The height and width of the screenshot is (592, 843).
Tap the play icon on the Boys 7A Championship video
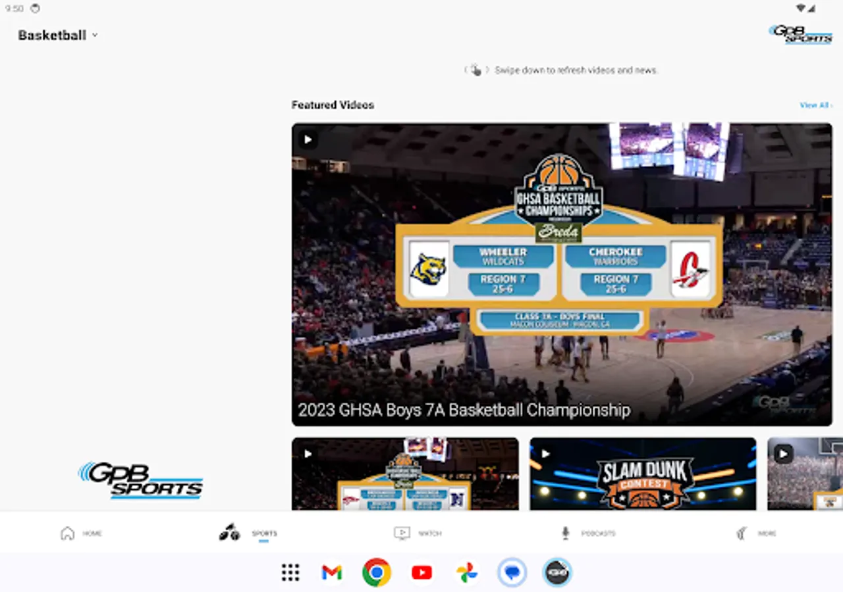tap(308, 139)
